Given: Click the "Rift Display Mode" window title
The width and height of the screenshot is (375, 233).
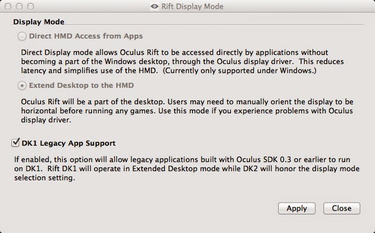Looking at the screenshot, I should 193,6.
